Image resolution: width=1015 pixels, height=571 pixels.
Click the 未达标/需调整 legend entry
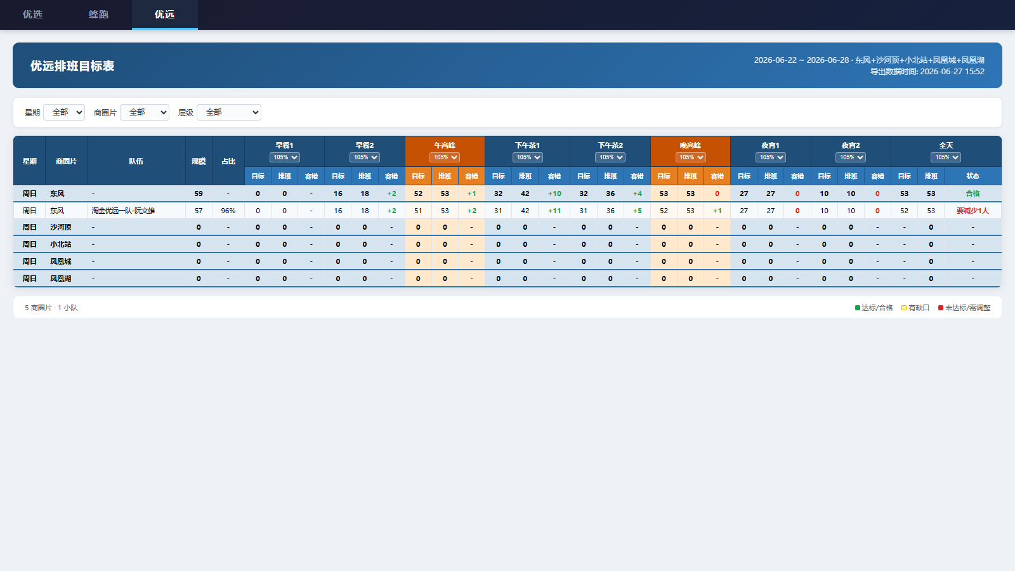click(x=964, y=308)
